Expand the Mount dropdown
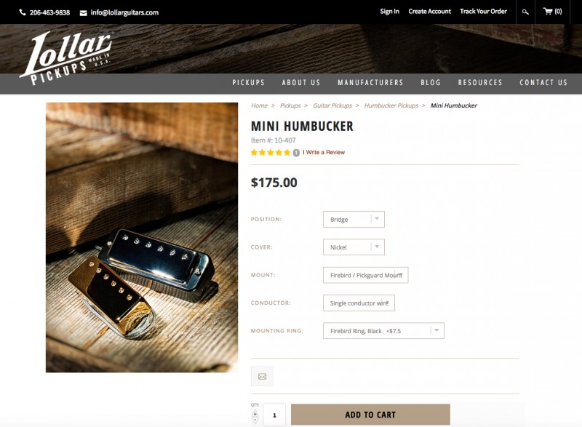Viewport: 582px width, 427px height. pos(366,275)
